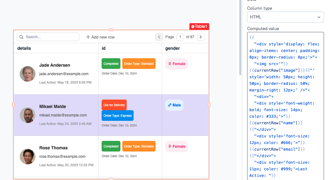Click the female symbol in Jade's gender tag
Viewport: 329px width, 180px height.
(x=170, y=64)
